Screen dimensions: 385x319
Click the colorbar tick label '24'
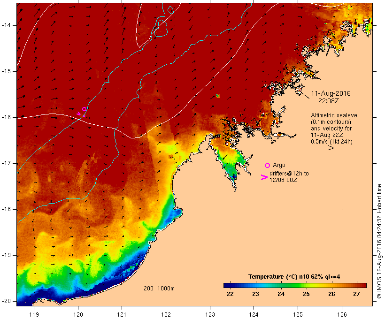coord(281,294)
